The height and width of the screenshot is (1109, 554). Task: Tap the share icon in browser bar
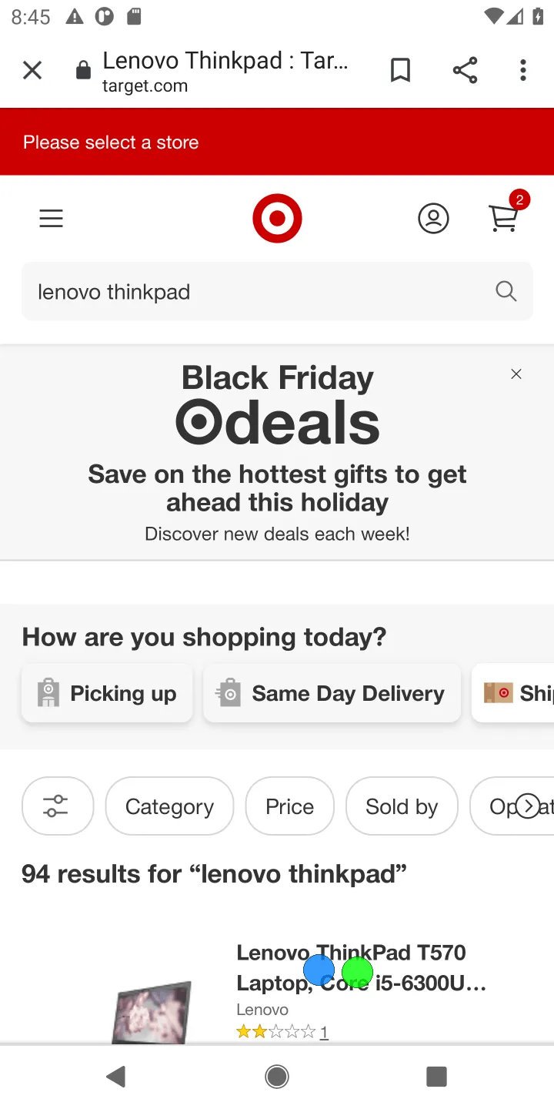(x=464, y=70)
